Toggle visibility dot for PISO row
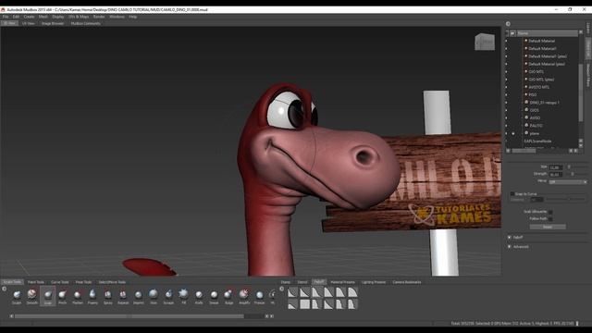Viewport: 592px width, 333px height. [x=507, y=94]
